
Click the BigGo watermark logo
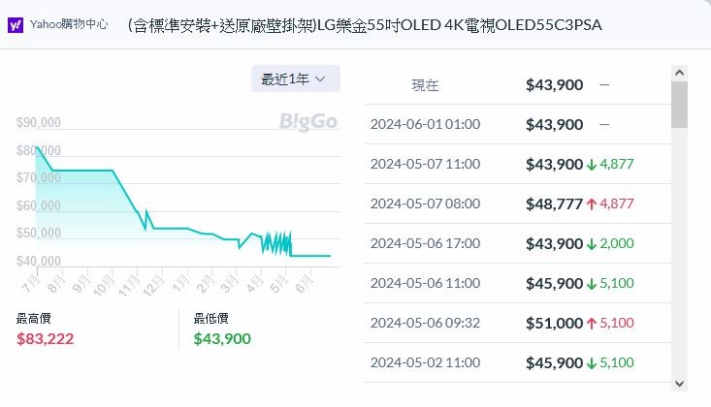click(x=307, y=122)
